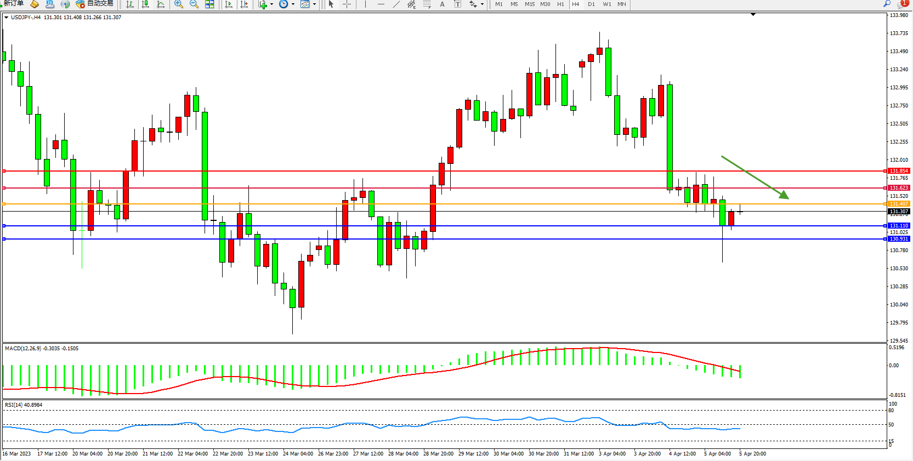Click the chart shift triangle marker
The image size is (913, 461).
tap(753, 14)
